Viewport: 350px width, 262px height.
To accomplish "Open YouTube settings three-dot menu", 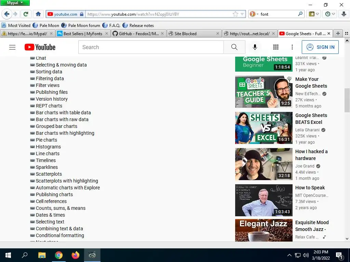I will pyautogui.click(x=292, y=47).
